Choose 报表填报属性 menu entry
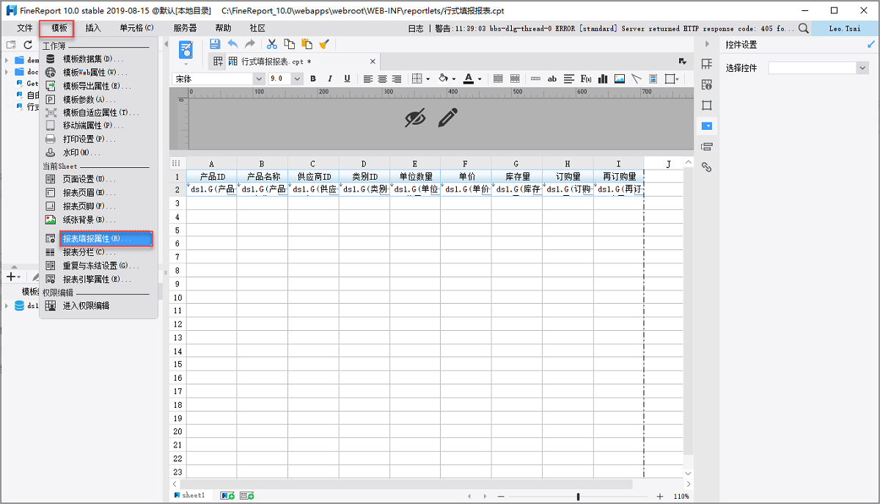 point(106,238)
